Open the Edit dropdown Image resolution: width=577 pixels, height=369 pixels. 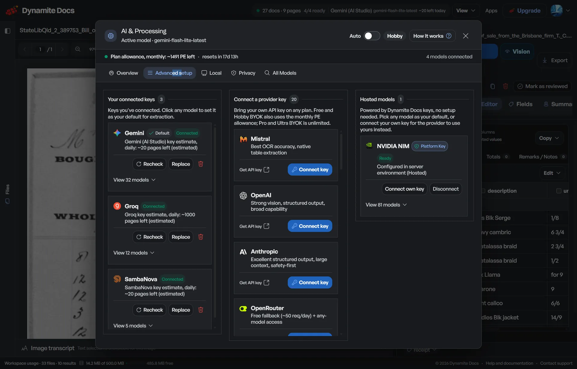(x=552, y=173)
